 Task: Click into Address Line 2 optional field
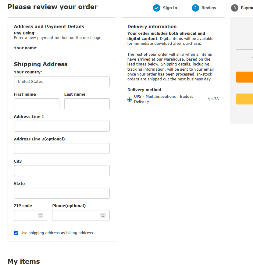(62, 148)
